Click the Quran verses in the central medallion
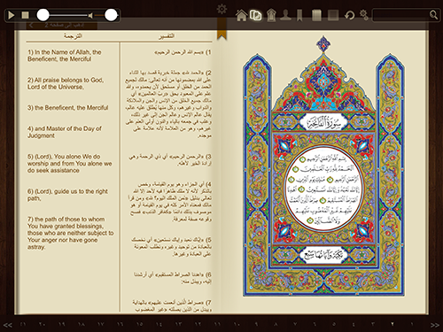The width and height of the screenshot is (443, 332). [323, 189]
